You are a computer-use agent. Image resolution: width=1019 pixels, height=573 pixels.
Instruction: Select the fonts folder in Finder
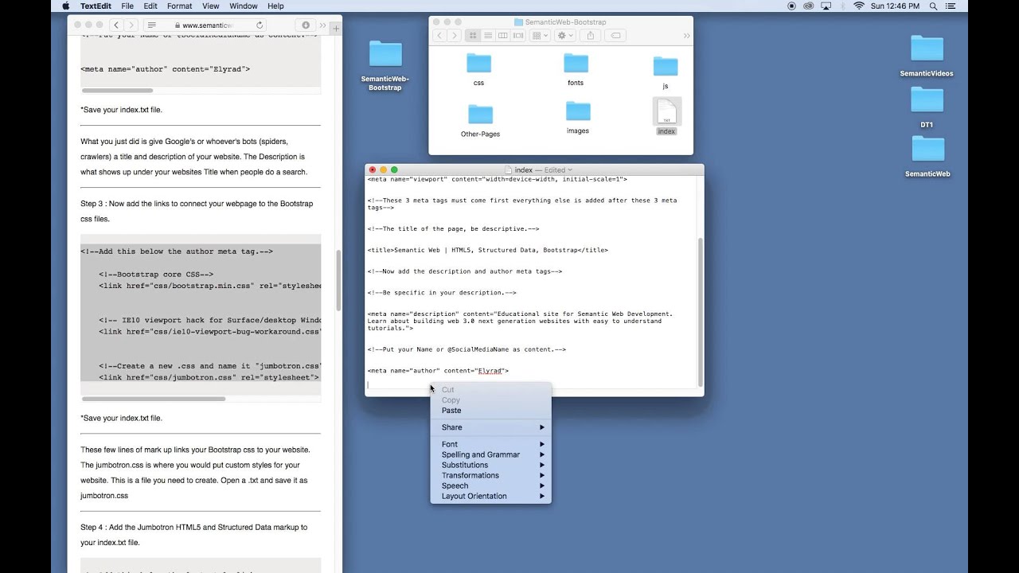coord(576,69)
